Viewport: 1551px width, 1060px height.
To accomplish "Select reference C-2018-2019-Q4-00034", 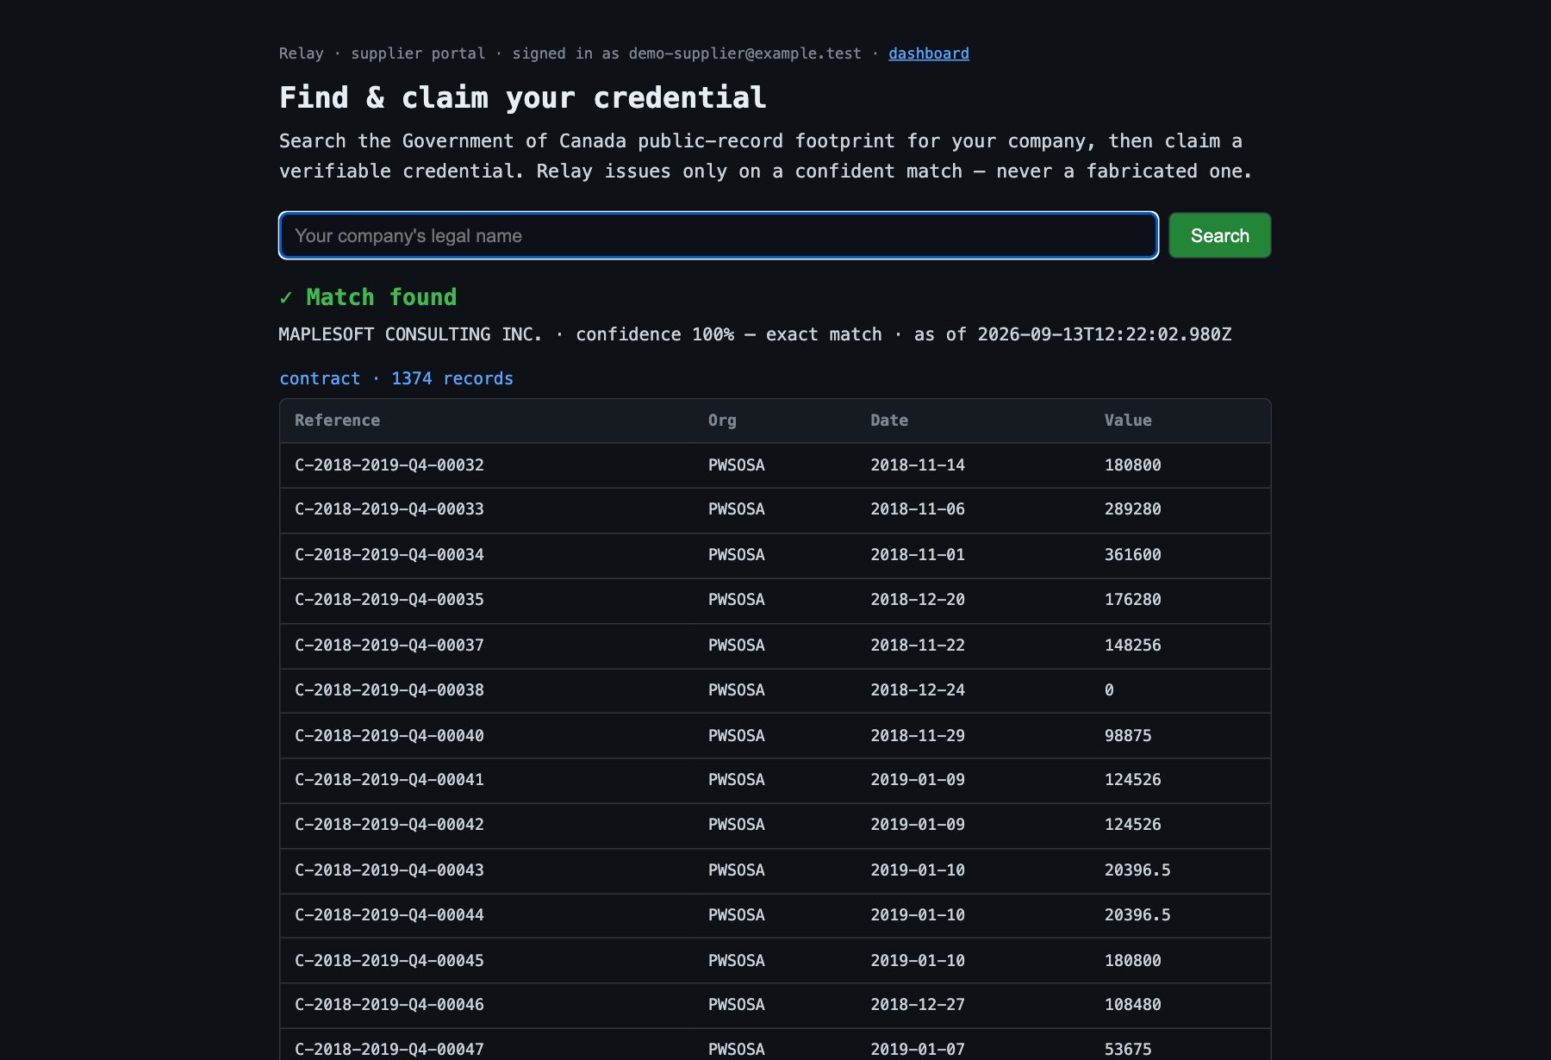I will click(389, 555).
